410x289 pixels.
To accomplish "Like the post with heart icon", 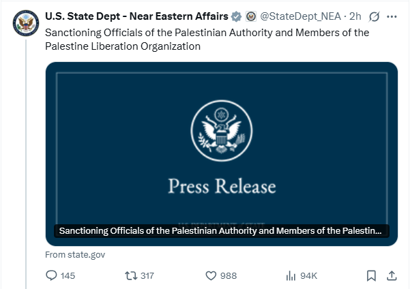I will click(x=211, y=275).
